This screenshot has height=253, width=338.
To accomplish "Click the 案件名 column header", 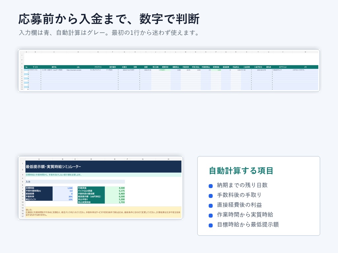I will pos(54,67).
